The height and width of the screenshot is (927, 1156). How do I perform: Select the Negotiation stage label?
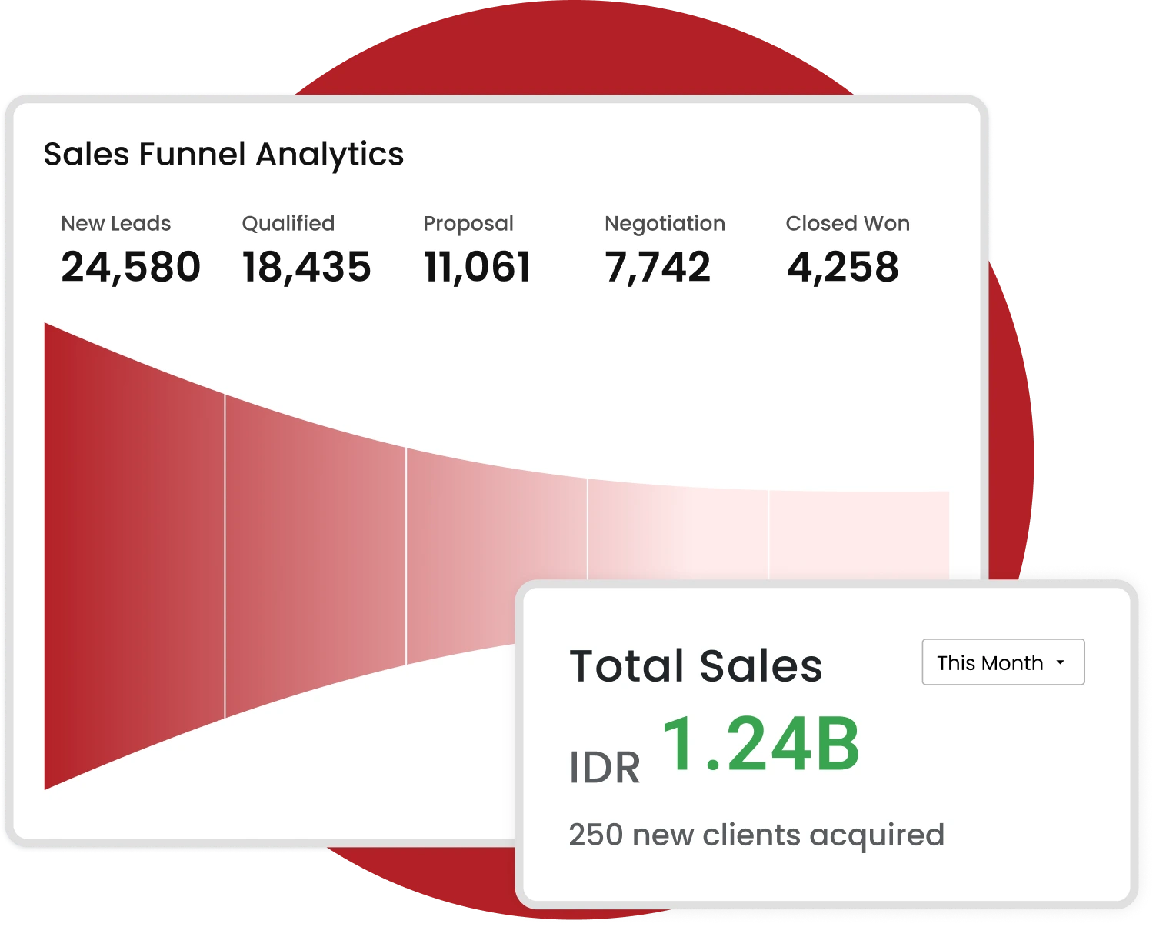(665, 224)
